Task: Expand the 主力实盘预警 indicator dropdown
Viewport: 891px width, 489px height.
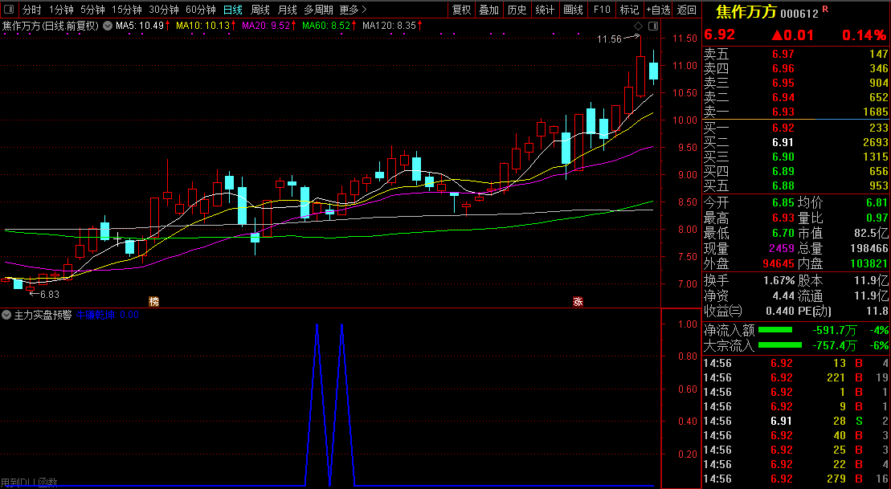Action: pyautogui.click(x=7, y=315)
